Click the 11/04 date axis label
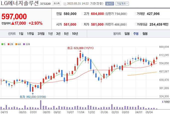170x114 pixels. click(81, 112)
